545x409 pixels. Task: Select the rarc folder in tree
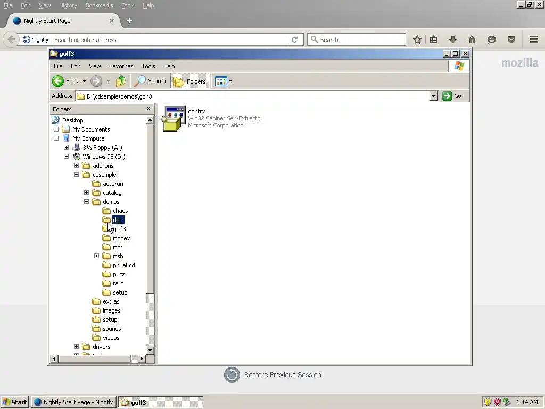point(118,283)
